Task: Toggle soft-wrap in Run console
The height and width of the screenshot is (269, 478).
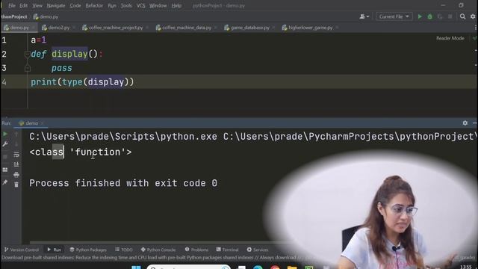Action: point(16,155)
